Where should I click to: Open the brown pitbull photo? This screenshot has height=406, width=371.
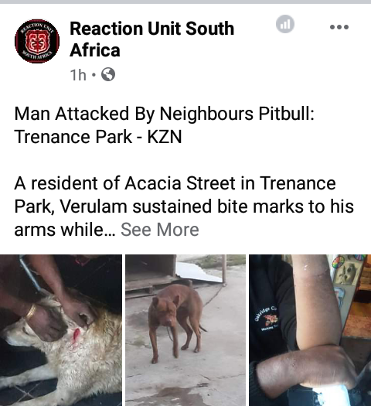(185, 330)
